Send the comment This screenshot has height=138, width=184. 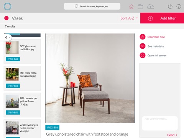(x=172, y=135)
